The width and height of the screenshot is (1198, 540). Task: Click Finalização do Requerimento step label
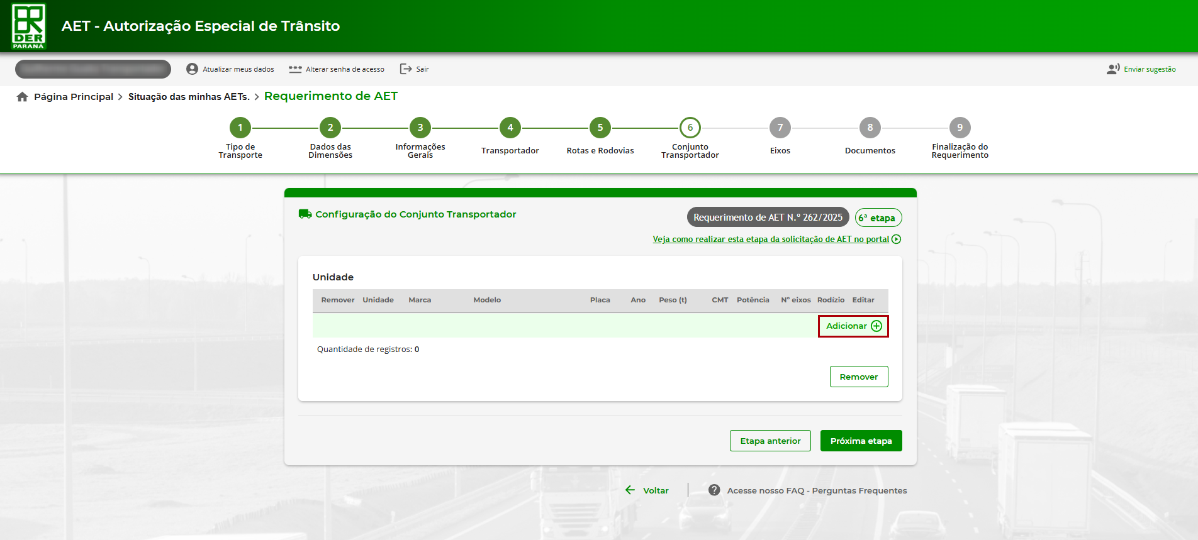pyautogui.click(x=960, y=151)
